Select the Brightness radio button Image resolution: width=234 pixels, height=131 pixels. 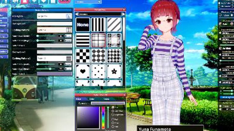coord(113,115)
